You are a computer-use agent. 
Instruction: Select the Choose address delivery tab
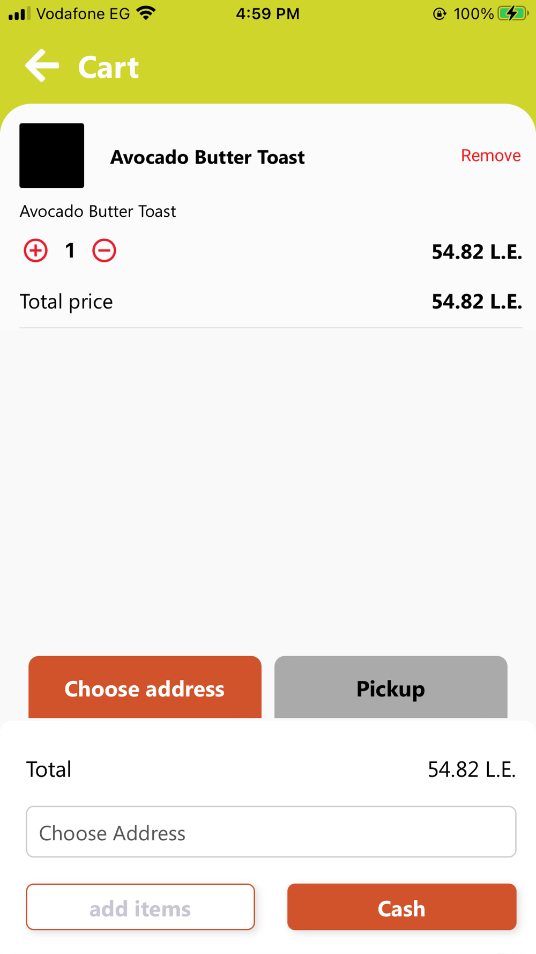point(145,687)
